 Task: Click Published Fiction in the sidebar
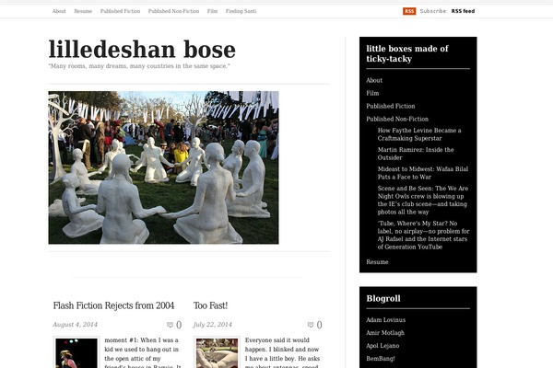(391, 106)
